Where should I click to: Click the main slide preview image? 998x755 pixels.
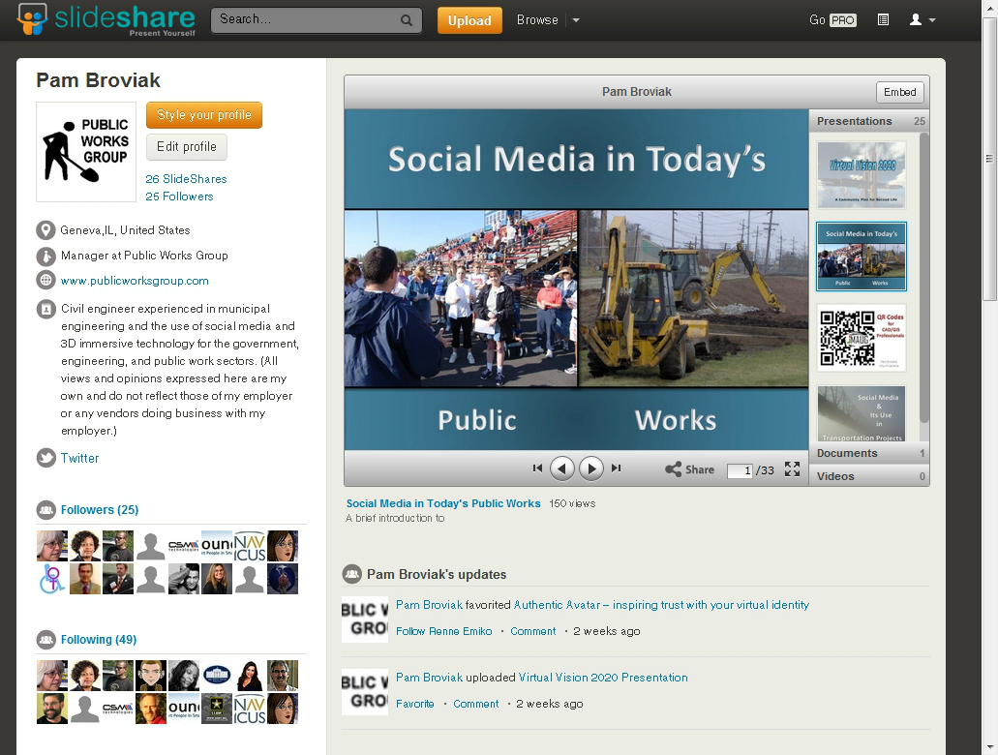pos(577,280)
